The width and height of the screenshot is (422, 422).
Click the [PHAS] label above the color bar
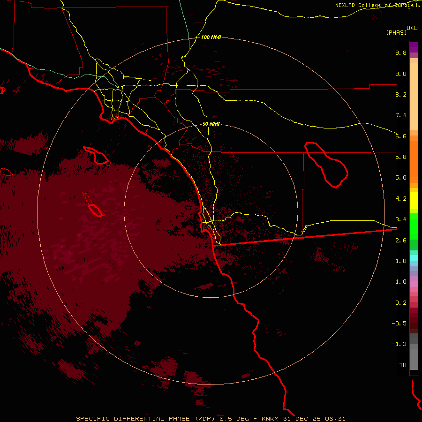point(396,33)
